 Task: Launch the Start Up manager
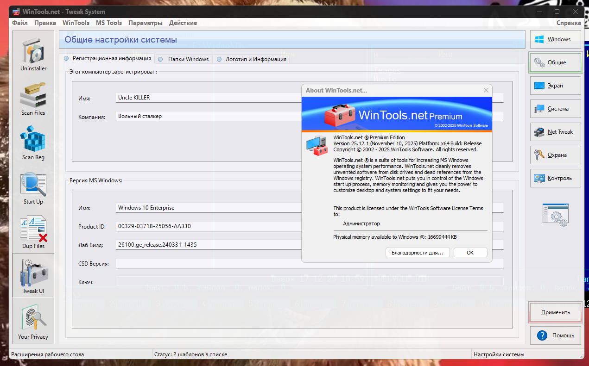(33, 187)
